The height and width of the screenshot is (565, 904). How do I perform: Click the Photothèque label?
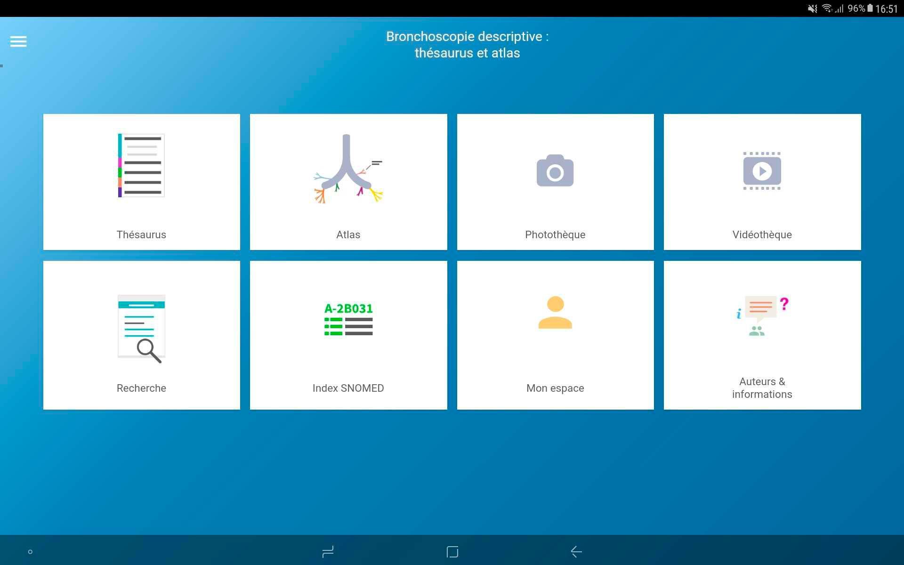[x=555, y=234]
